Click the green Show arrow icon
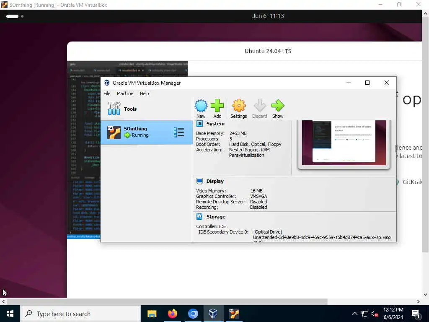 point(278,106)
